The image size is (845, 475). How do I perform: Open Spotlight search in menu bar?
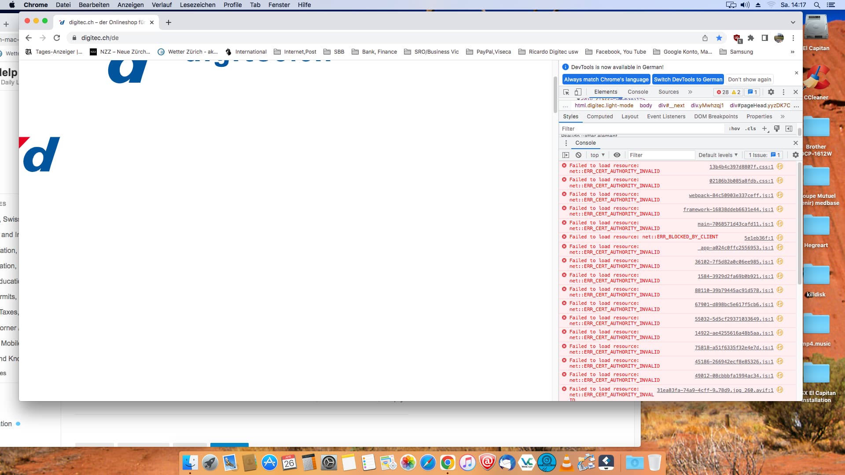[x=817, y=5]
